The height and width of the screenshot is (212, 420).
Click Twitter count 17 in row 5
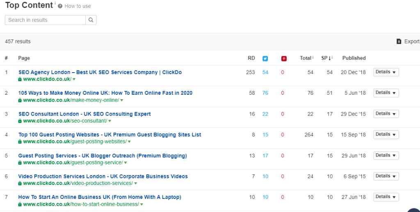(x=265, y=155)
